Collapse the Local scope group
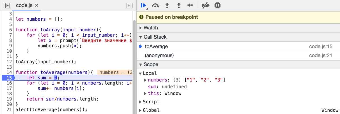The height and width of the screenshot is (114, 340). [140, 73]
